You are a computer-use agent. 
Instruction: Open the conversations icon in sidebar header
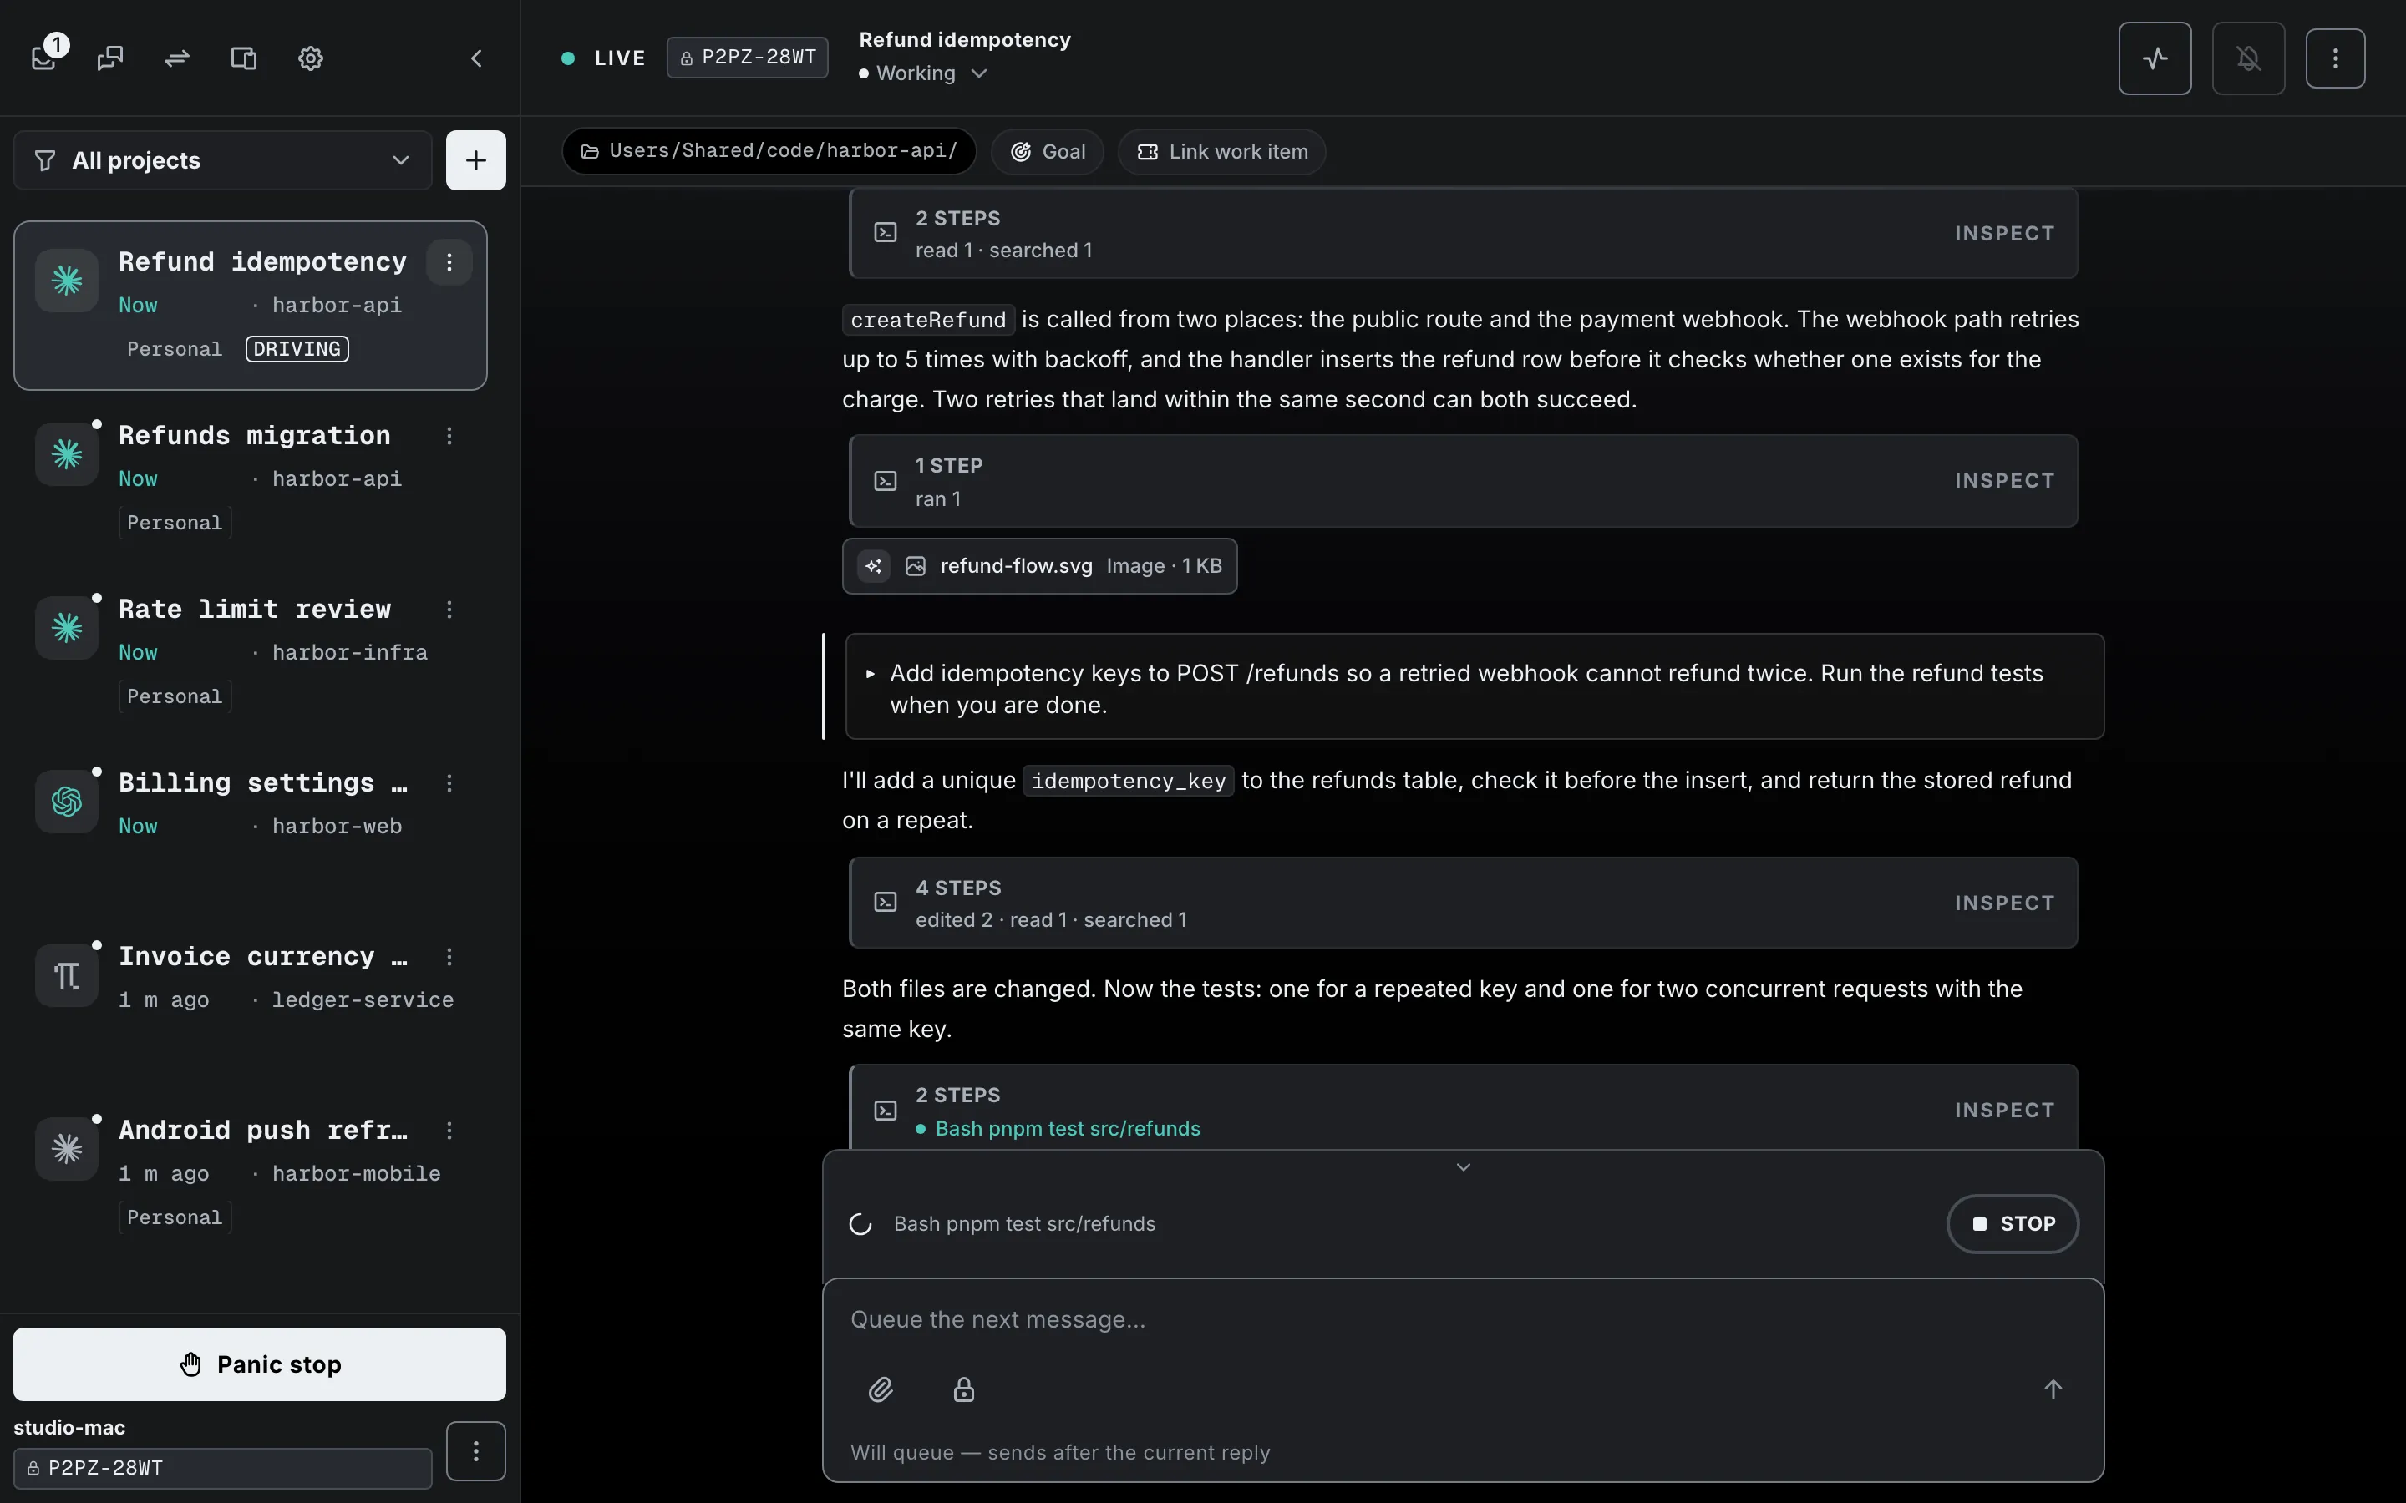coord(110,58)
